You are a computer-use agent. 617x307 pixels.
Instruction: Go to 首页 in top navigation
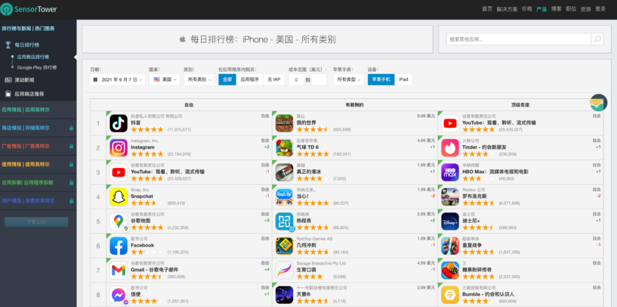click(487, 9)
